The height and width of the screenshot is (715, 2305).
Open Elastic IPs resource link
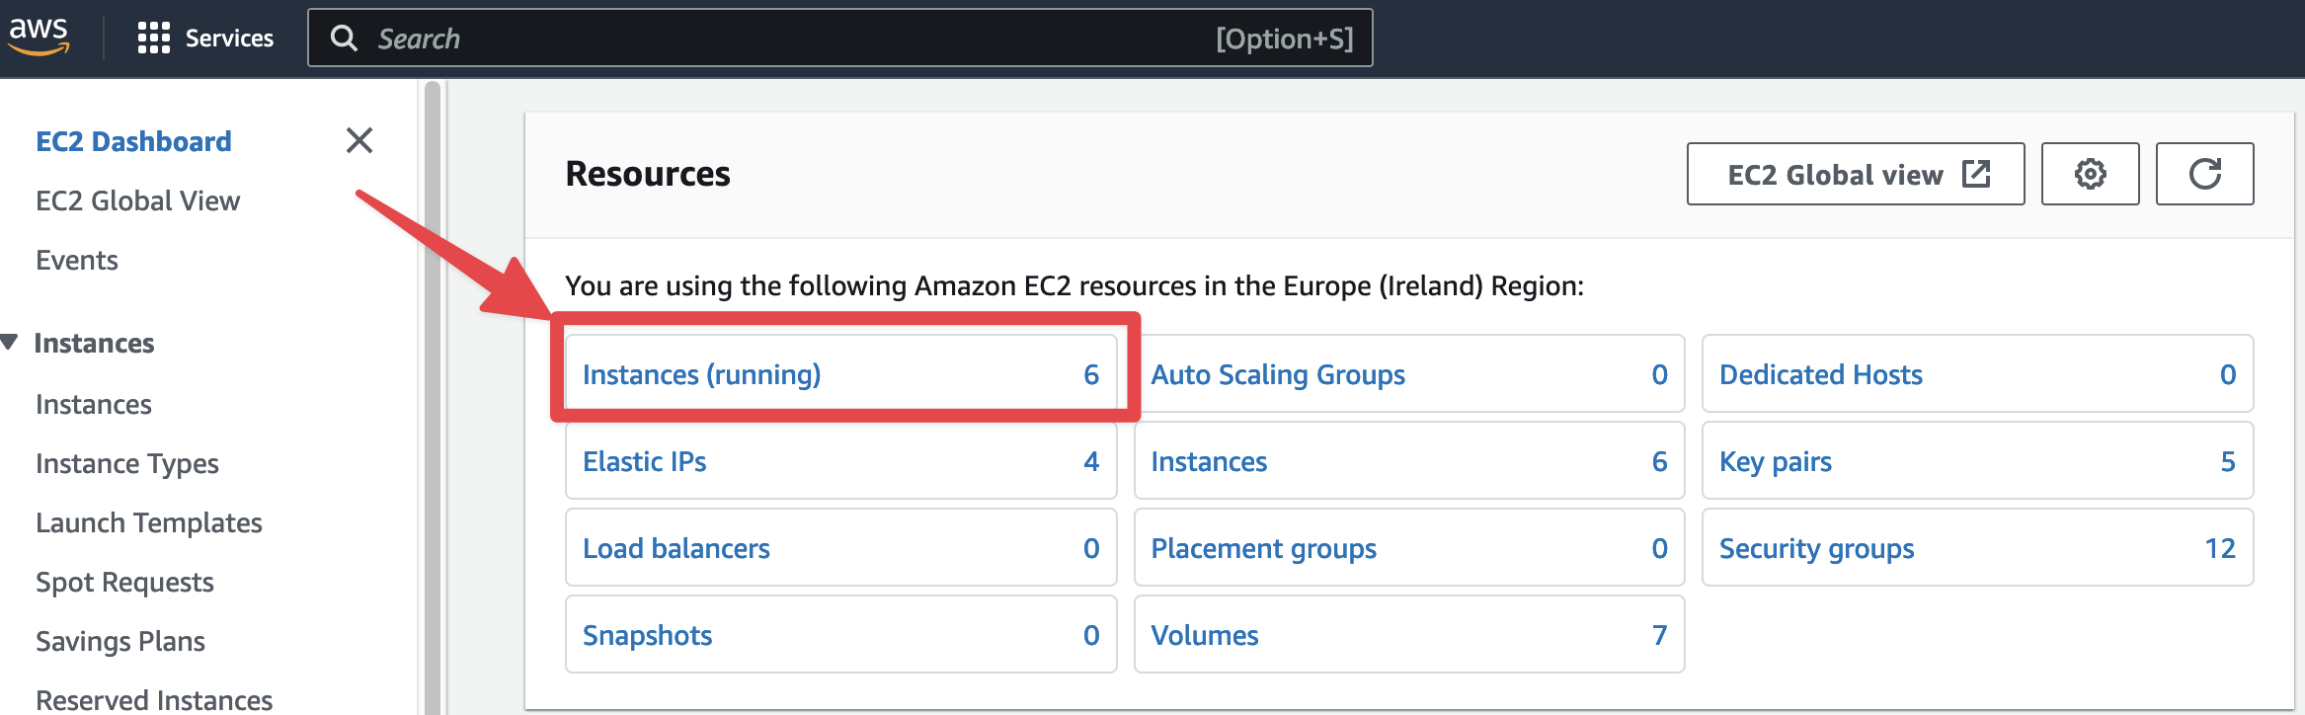645,461
